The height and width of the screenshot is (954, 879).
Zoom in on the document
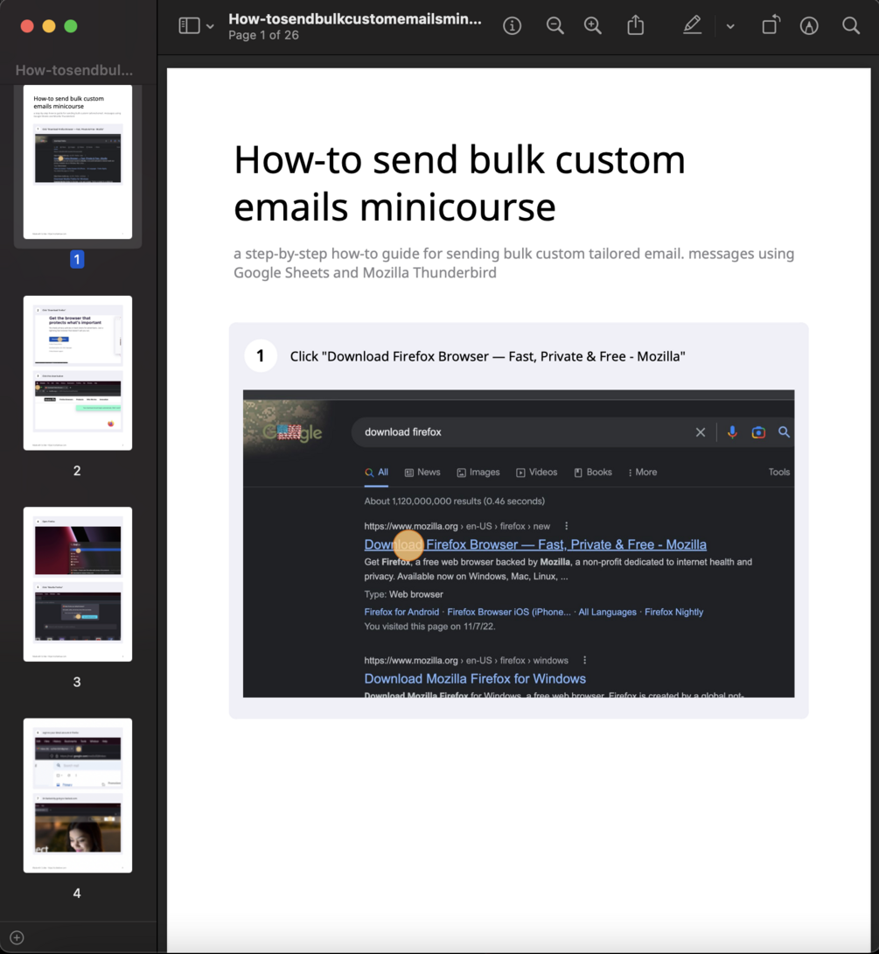pyautogui.click(x=593, y=25)
